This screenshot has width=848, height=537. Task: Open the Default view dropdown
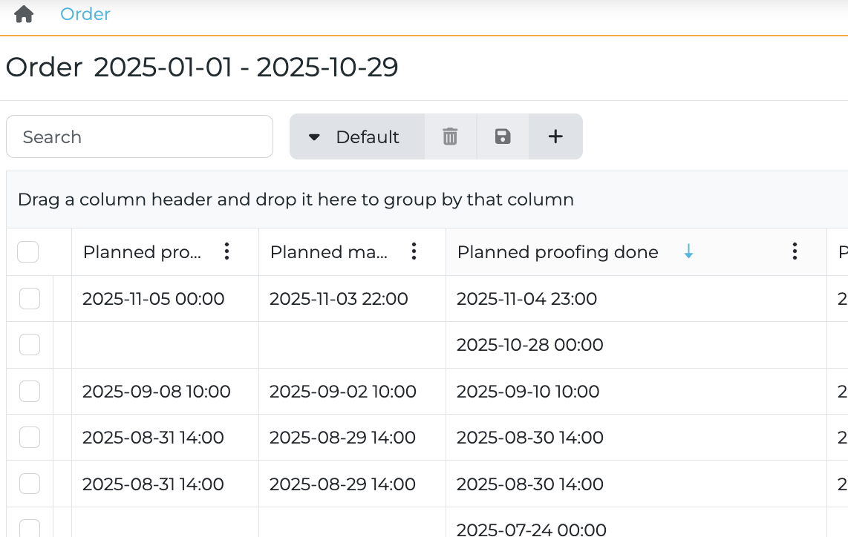pyautogui.click(x=356, y=136)
